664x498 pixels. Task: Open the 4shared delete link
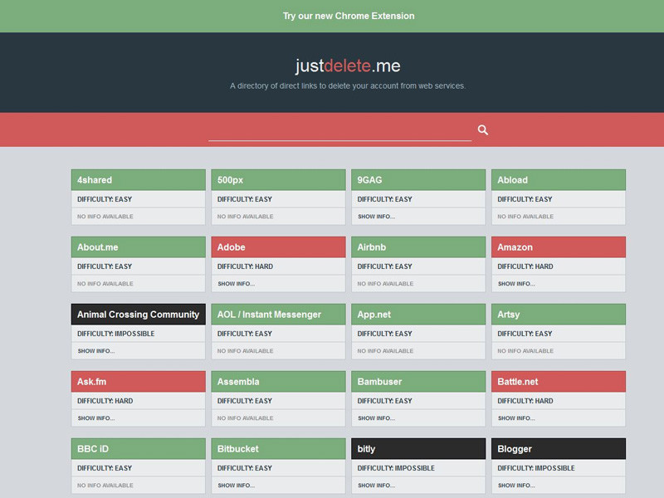(139, 180)
